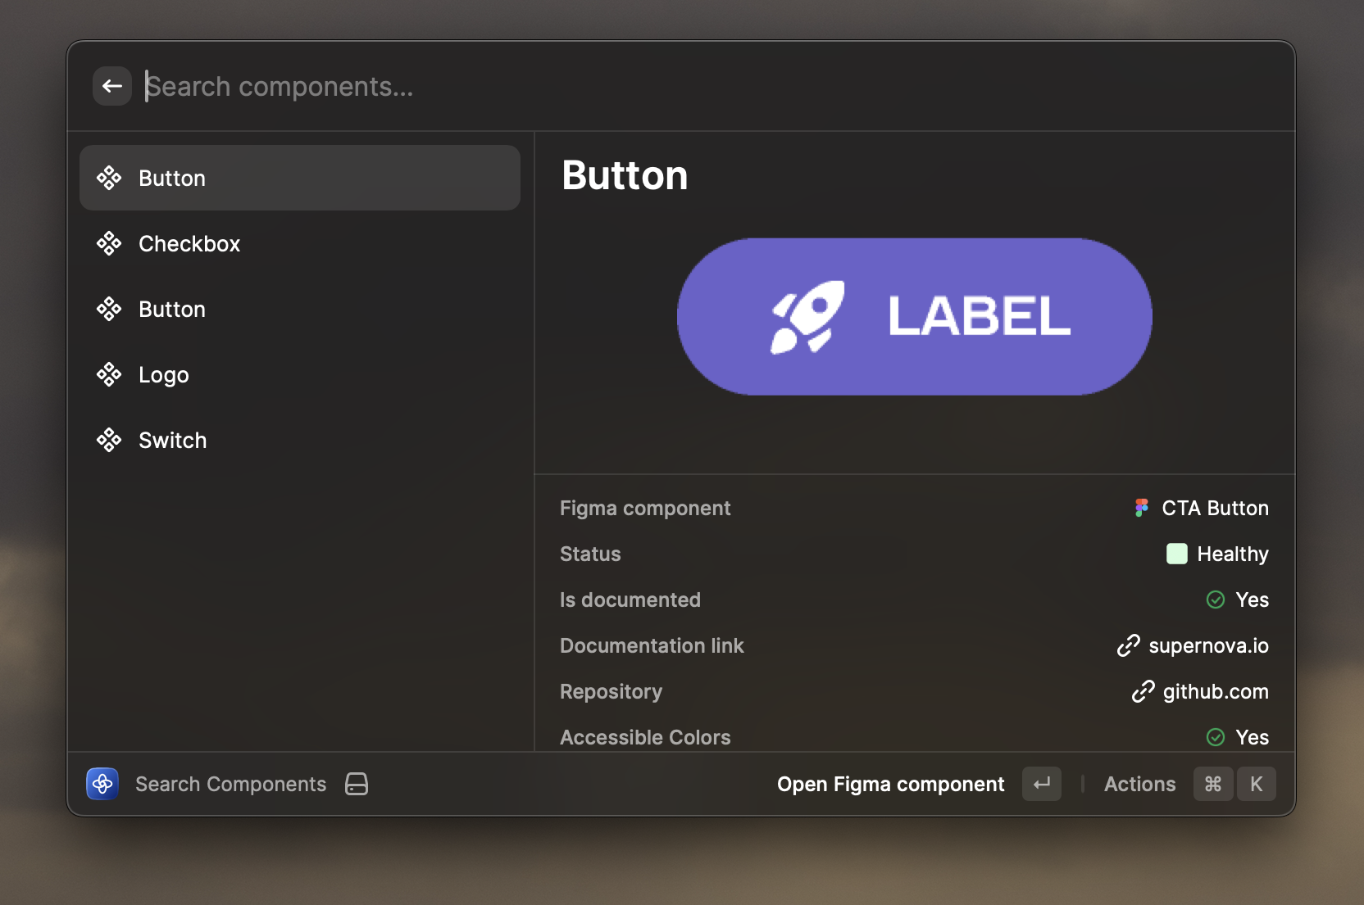This screenshot has height=905, width=1364.
Task: Select the highlighted Button list item
Action: (299, 179)
